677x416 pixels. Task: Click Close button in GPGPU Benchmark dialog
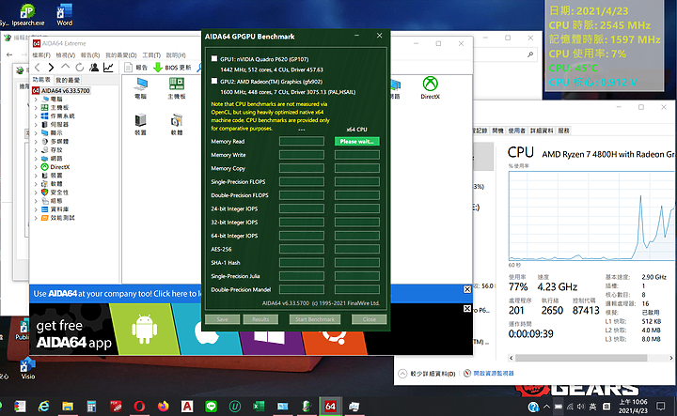[370, 319]
